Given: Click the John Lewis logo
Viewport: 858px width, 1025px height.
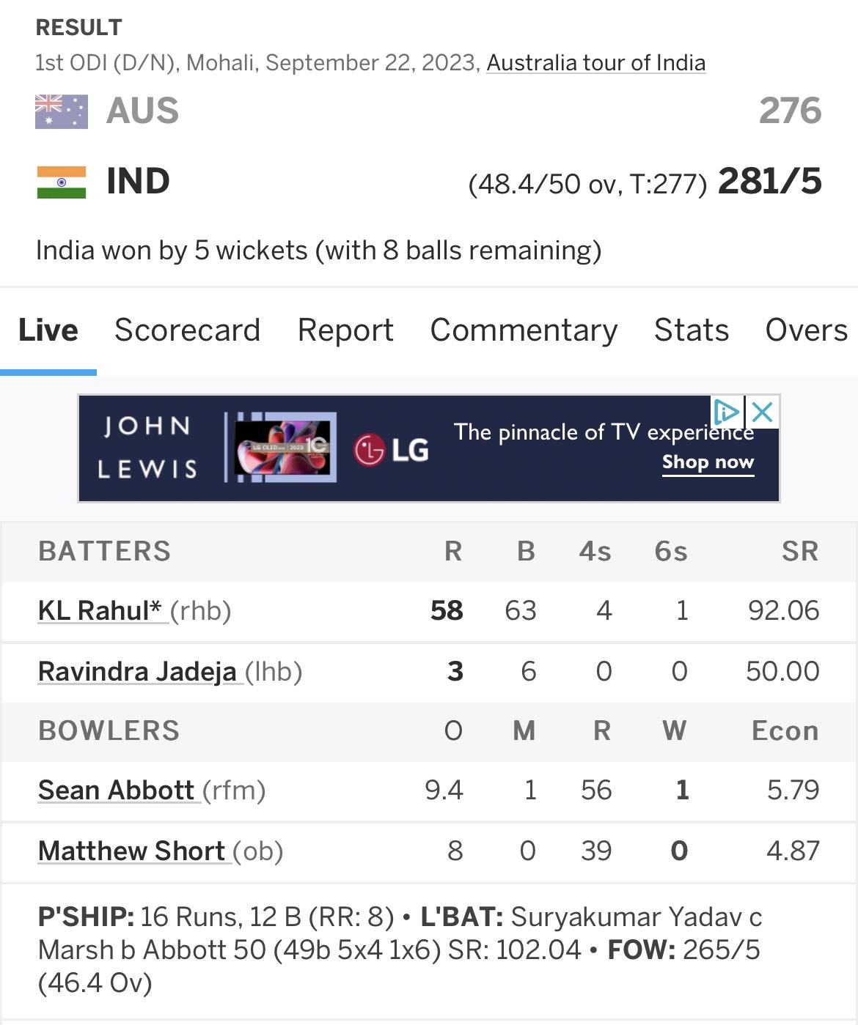Looking at the screenshot, I should pyautogui.click(x=147, y=447).
